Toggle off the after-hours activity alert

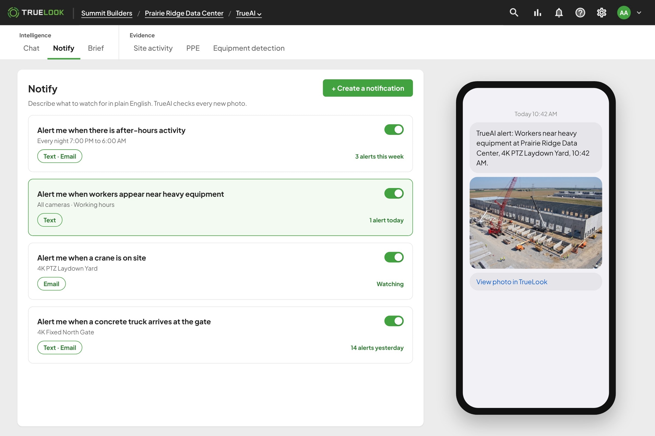pos(394,130)
